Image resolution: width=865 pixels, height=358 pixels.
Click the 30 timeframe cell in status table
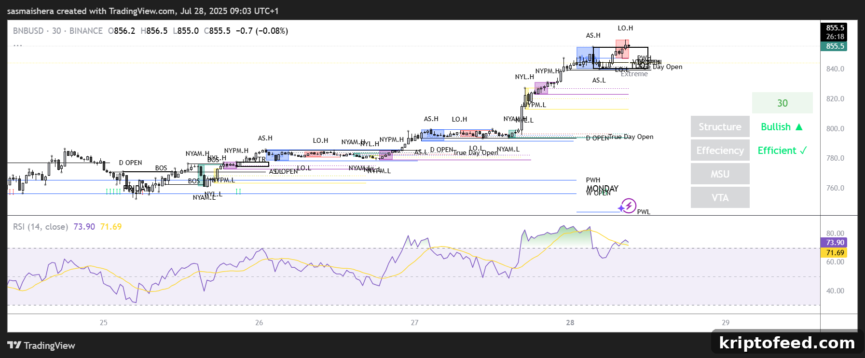(x=783, y=103)
